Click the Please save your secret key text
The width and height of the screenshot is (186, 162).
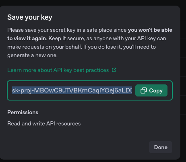[x=41, y=30]
